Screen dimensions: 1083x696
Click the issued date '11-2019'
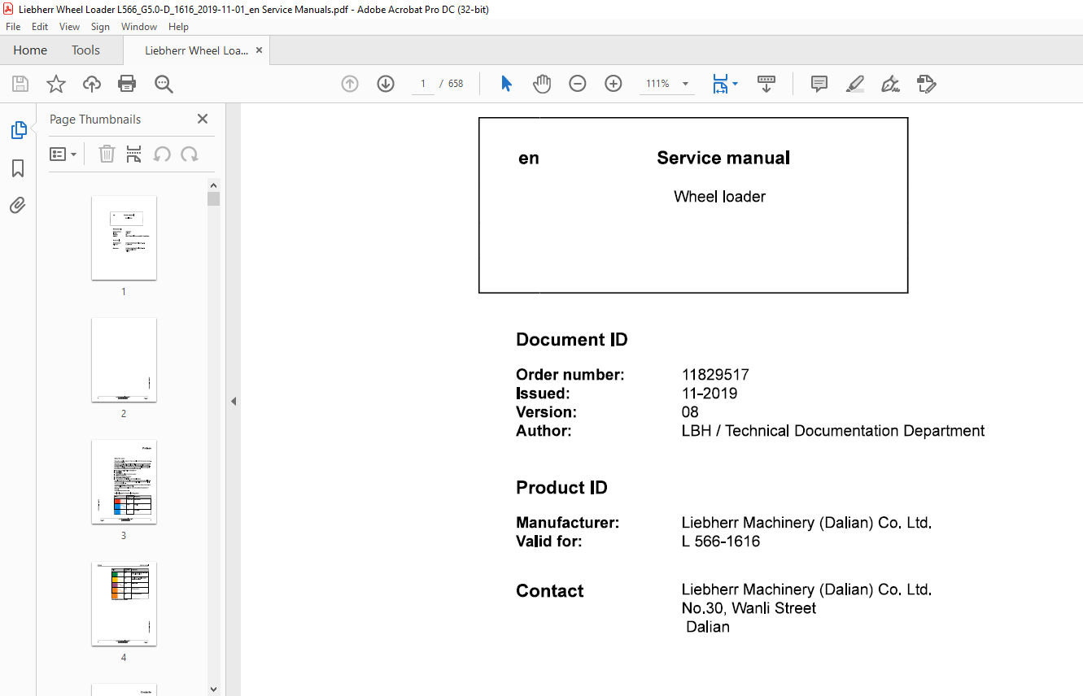point(710,394)
